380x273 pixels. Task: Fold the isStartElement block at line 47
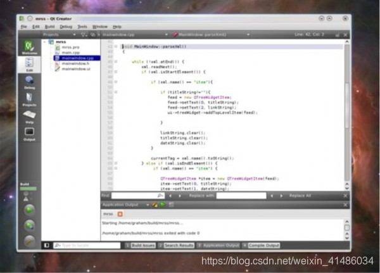(116, 72)
